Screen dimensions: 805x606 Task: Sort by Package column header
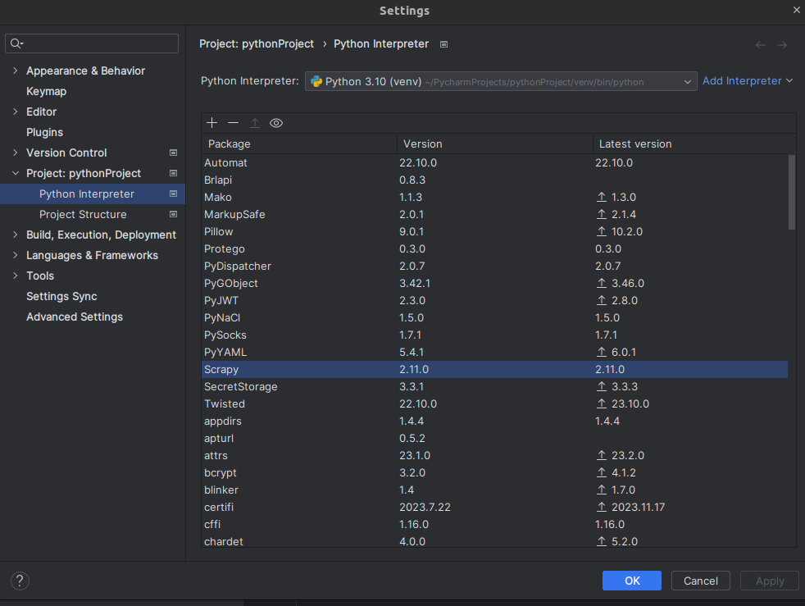[x=299, y=144]
